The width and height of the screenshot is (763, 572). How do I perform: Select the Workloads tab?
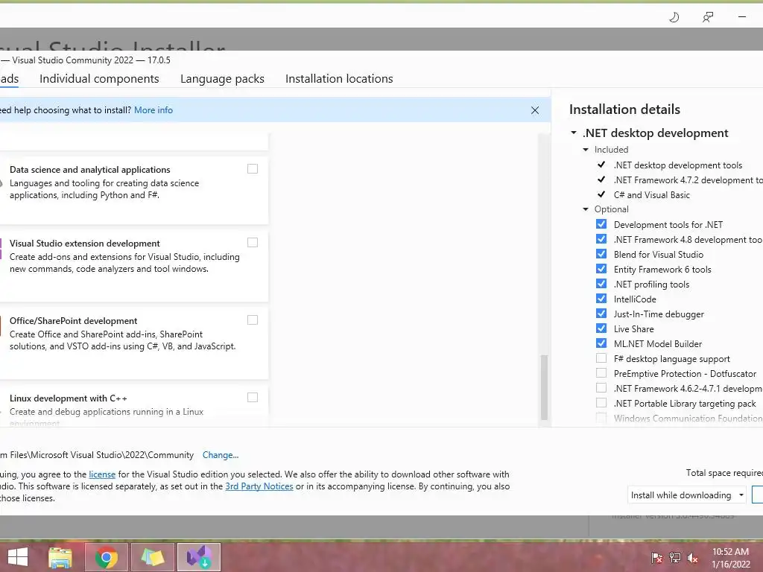[x=9, y=79]
